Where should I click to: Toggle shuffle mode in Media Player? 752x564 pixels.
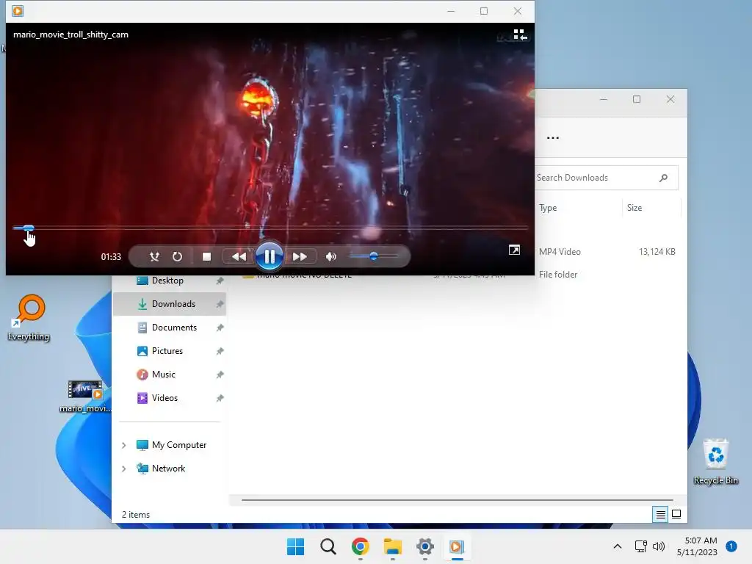coord(154,256)
